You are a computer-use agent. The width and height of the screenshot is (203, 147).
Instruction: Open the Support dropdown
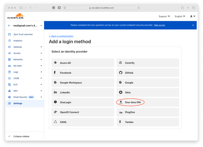tap(164, 16)
